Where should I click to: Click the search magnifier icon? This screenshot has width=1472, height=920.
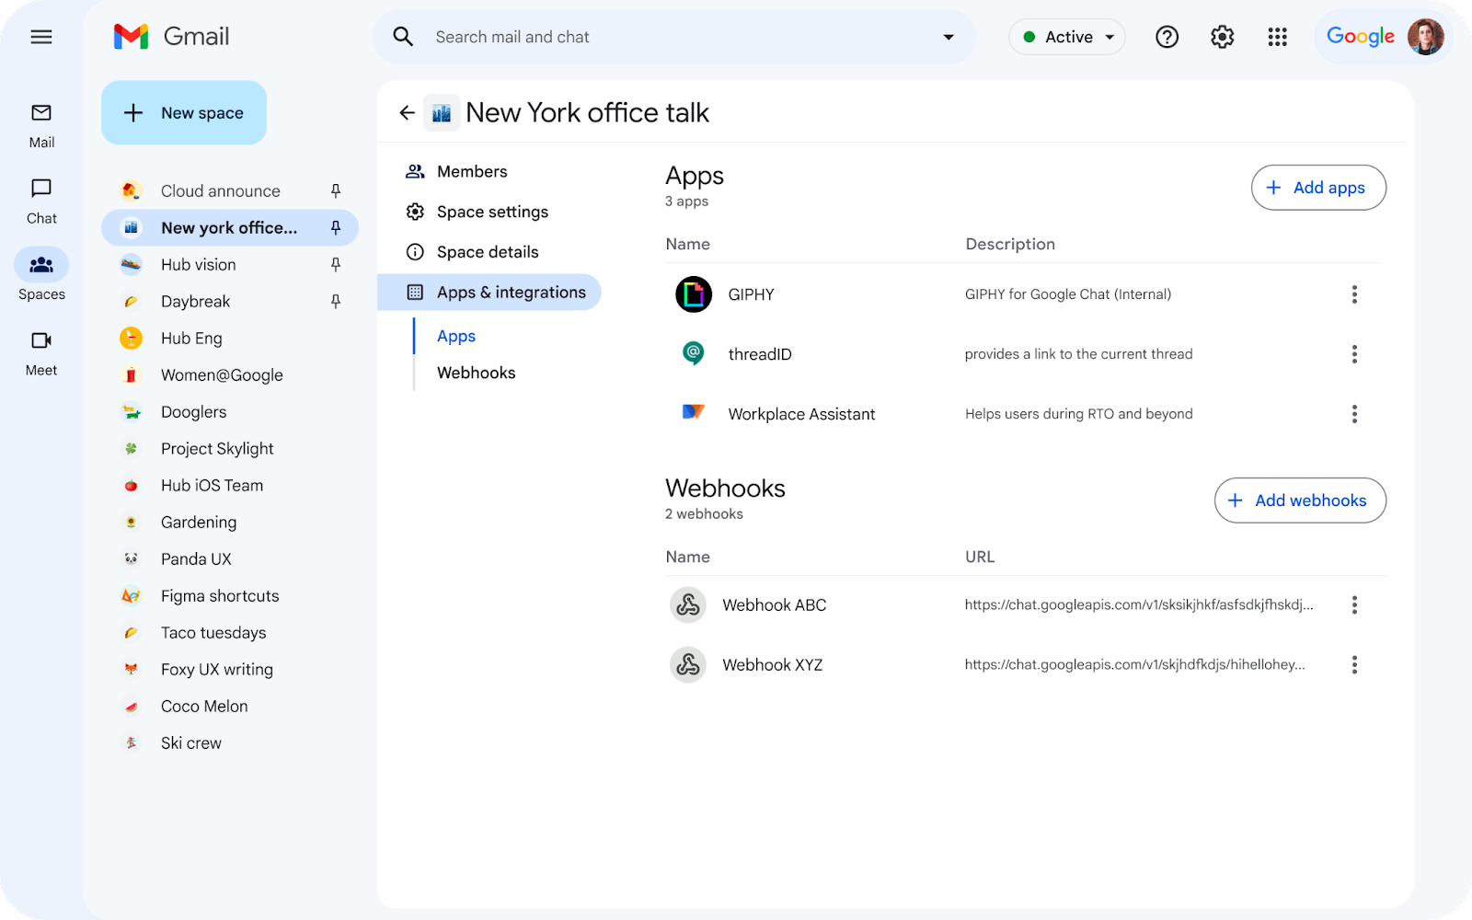(403, 37)
